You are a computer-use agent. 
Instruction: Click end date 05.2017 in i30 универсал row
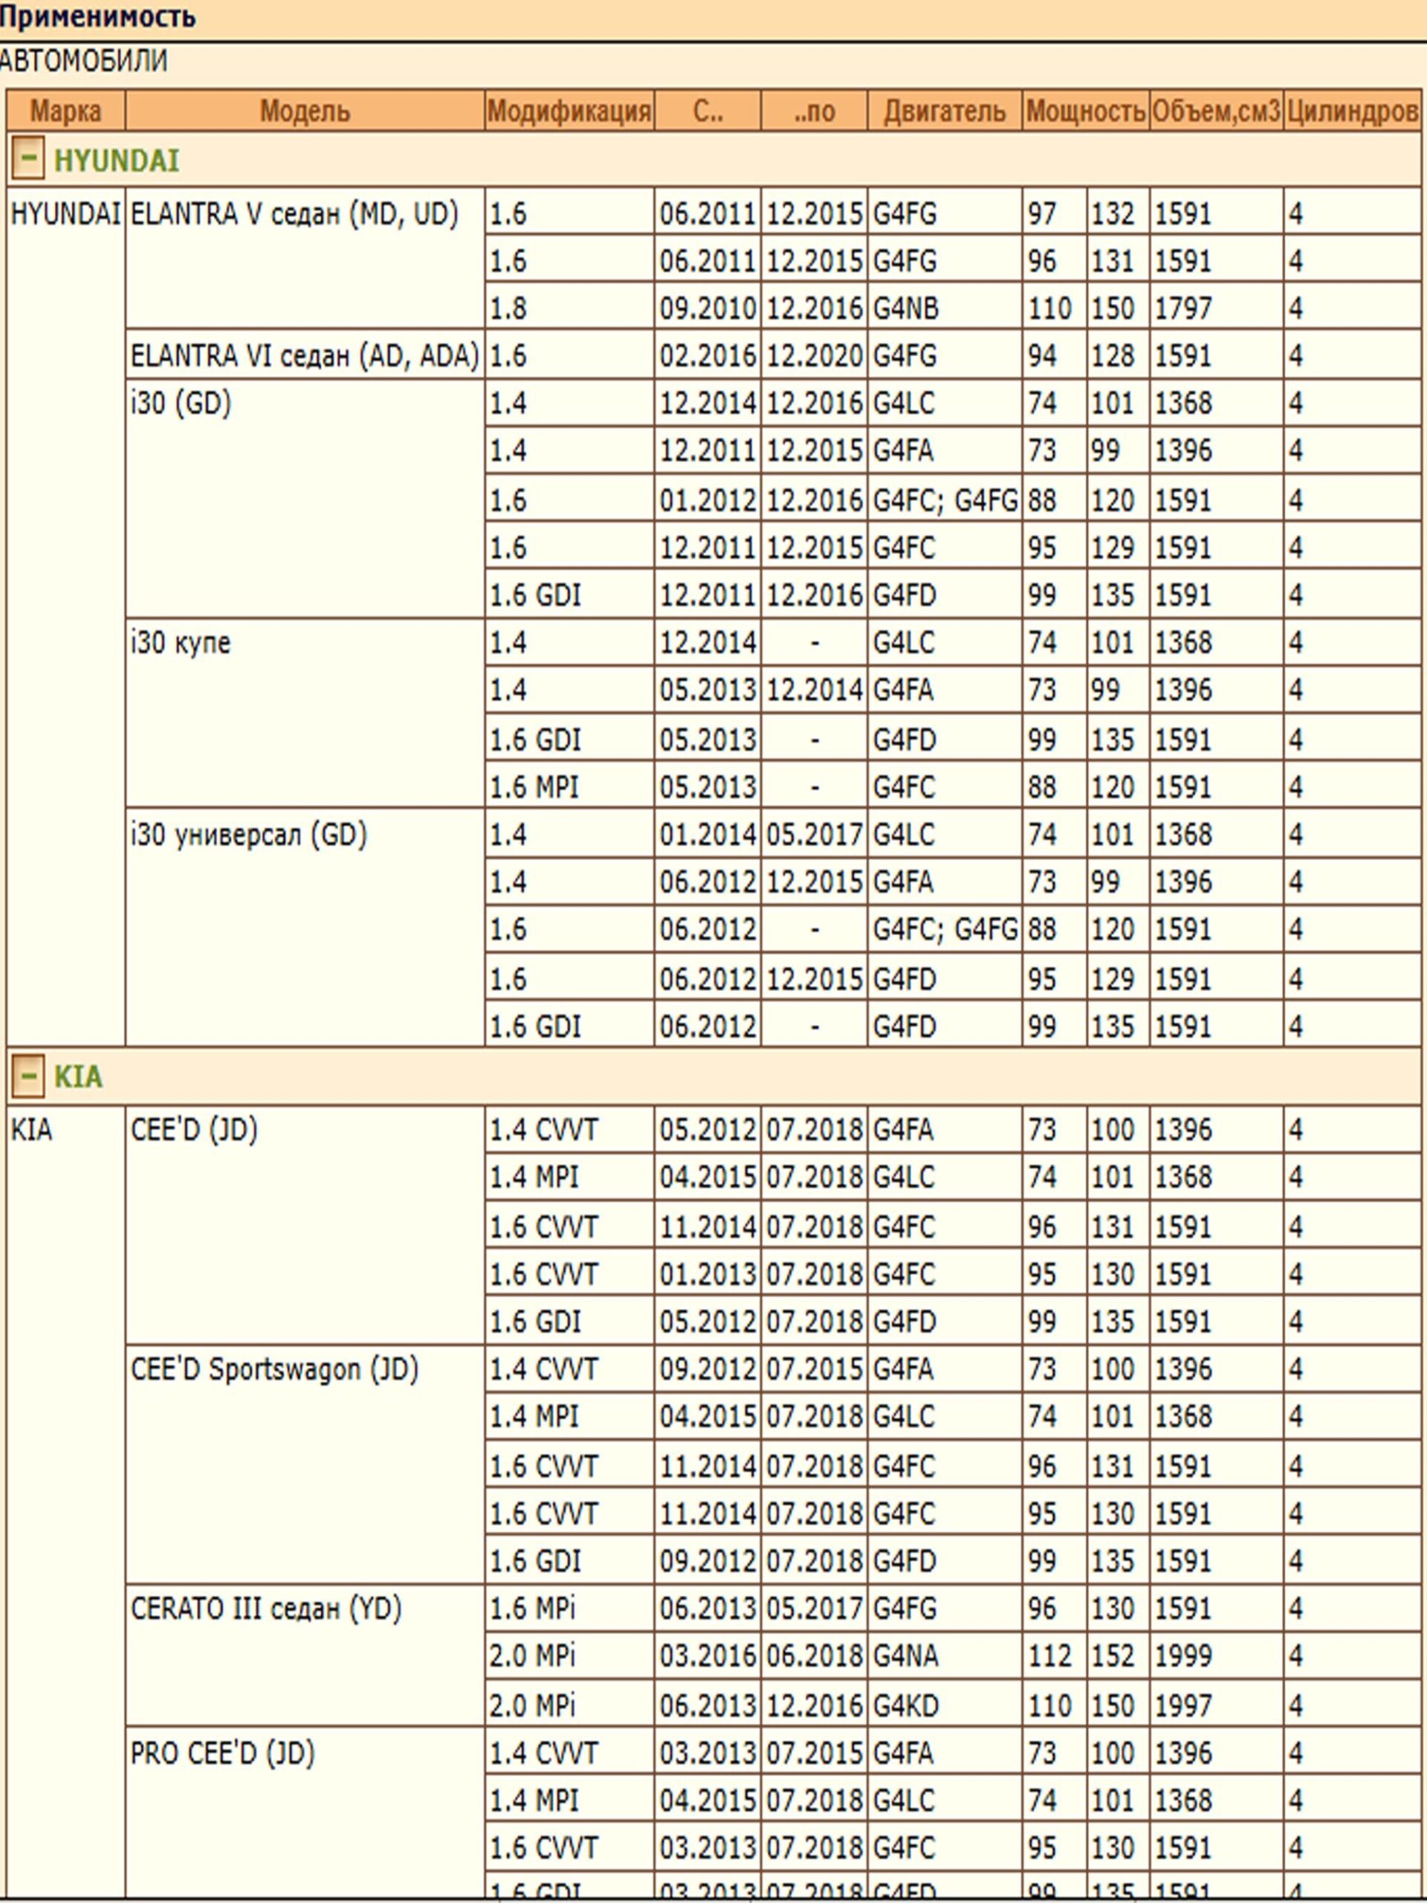point(814,833)
